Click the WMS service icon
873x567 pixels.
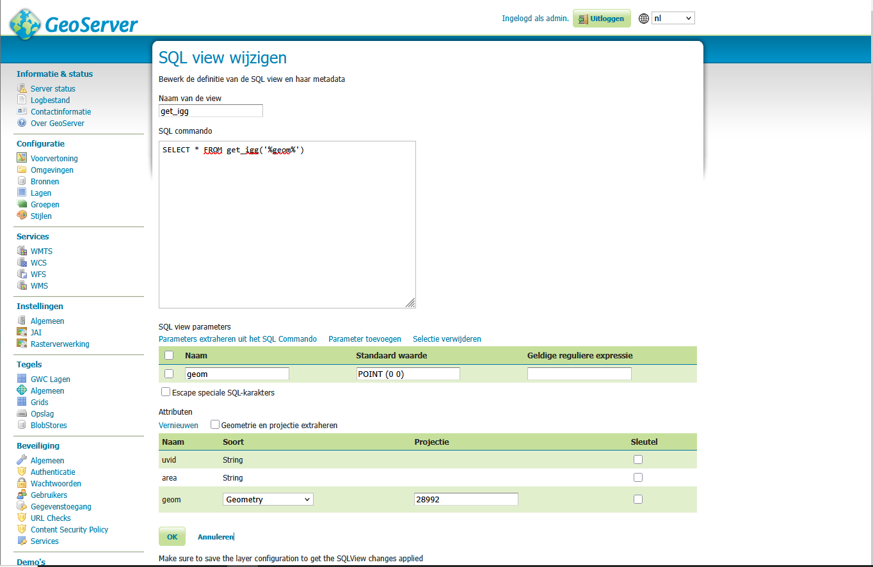[22, 285]
